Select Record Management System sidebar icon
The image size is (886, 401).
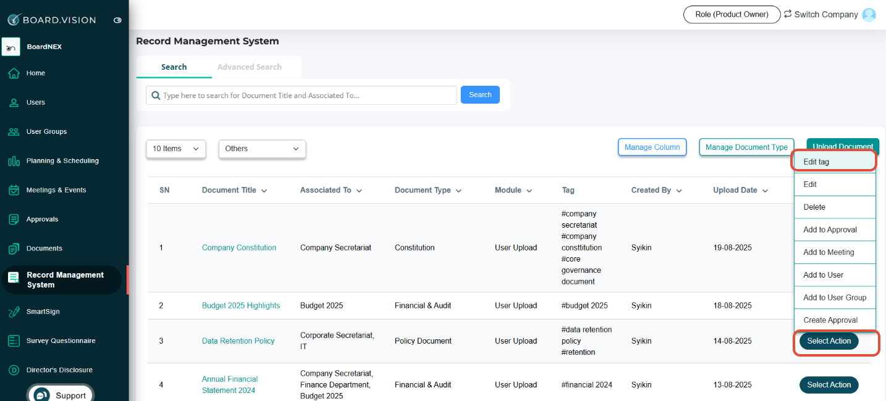[14, 278]
